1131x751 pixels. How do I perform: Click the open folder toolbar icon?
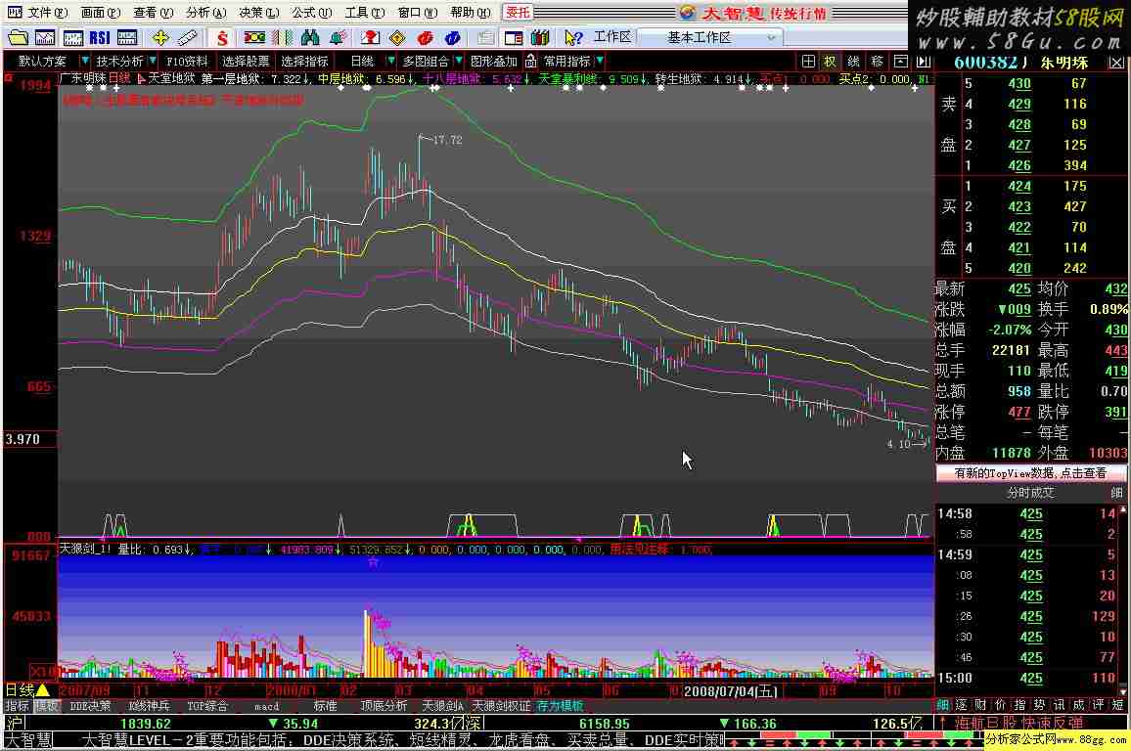18,38
